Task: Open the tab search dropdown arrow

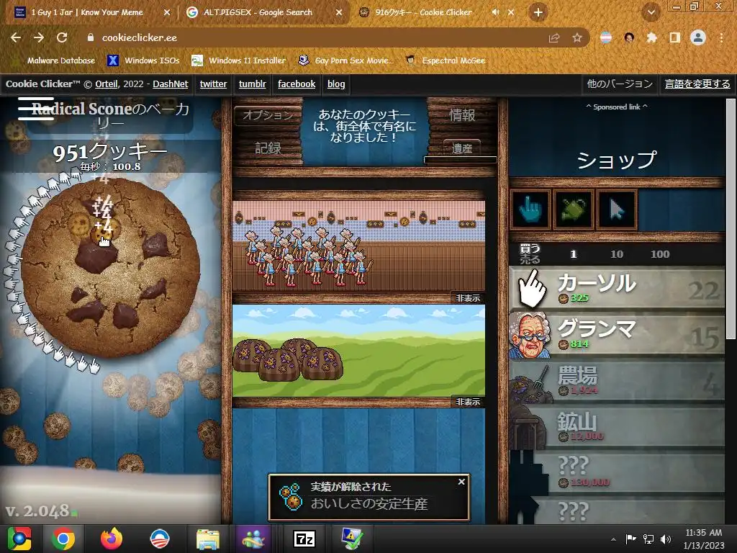Action: (651, 12)
